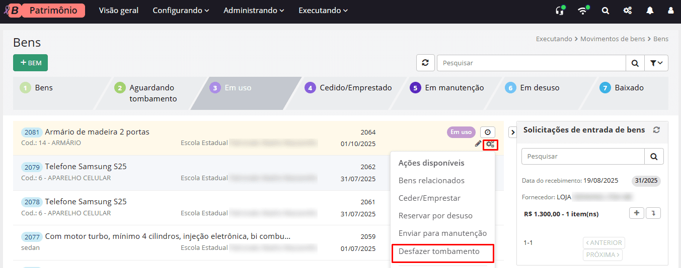
Task: Click the Betha B logo
Action: [14, 11]
